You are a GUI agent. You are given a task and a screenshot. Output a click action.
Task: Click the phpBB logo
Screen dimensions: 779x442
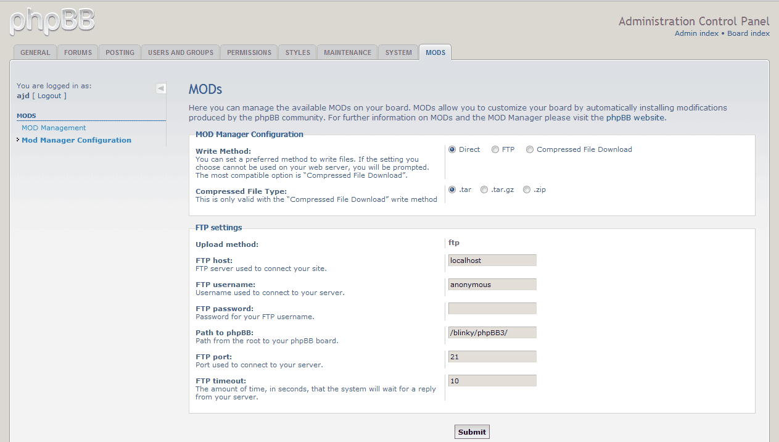52,20
